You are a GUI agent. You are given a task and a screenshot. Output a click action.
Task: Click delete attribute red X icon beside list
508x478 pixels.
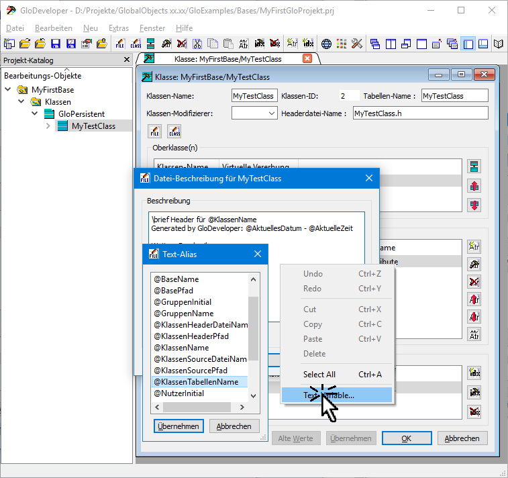tap(474, 282)
